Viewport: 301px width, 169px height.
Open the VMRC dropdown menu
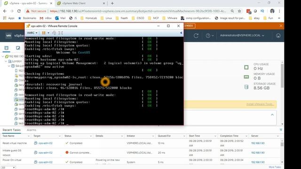click(x=32, y=33)
